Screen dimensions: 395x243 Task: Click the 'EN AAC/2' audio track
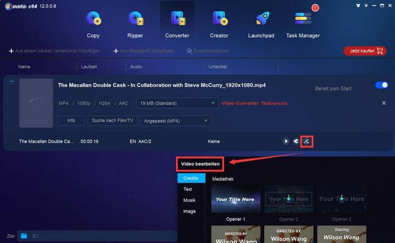141,142
